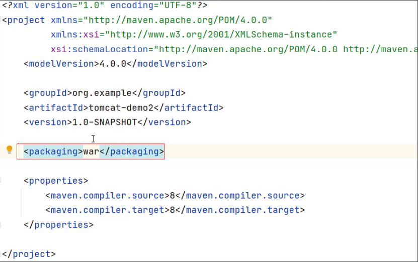Click the xml version "1.0" value
Viewport: 418px width, 262px height.
(91, 6)
